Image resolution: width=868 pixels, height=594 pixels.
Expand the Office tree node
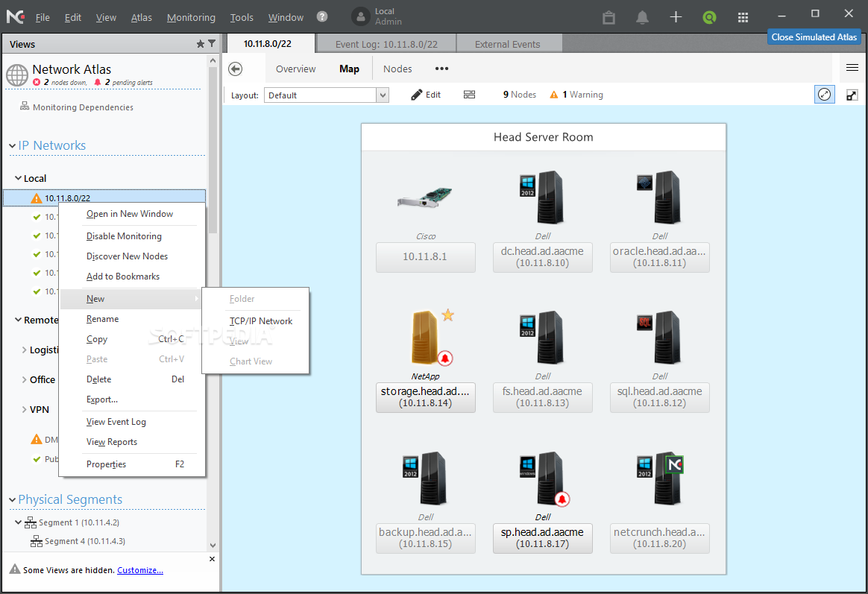[x=25, y=379]
